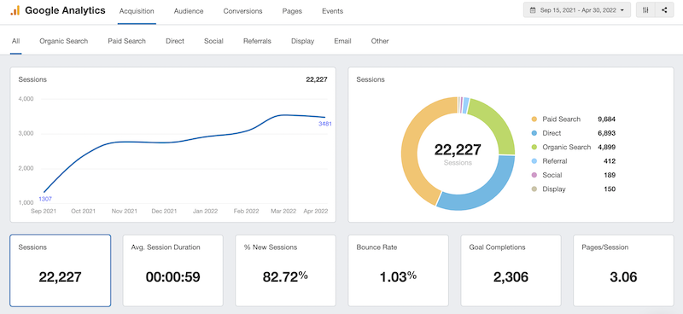Click the Sessions donut chart title

(x=371, y=79)
